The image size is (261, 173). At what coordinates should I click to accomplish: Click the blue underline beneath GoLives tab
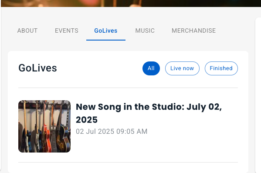(x=106, y=40)
